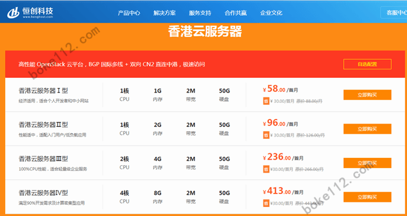Click the 原价 266.00/月 struck price

pyautogui.click(x=310, y=169)
